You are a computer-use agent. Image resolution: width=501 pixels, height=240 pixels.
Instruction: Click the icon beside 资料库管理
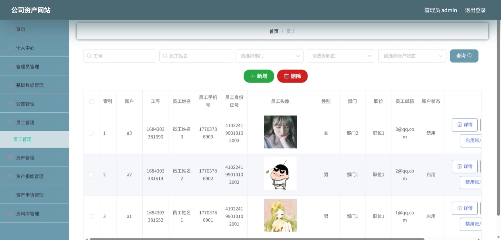pos(11,213)
